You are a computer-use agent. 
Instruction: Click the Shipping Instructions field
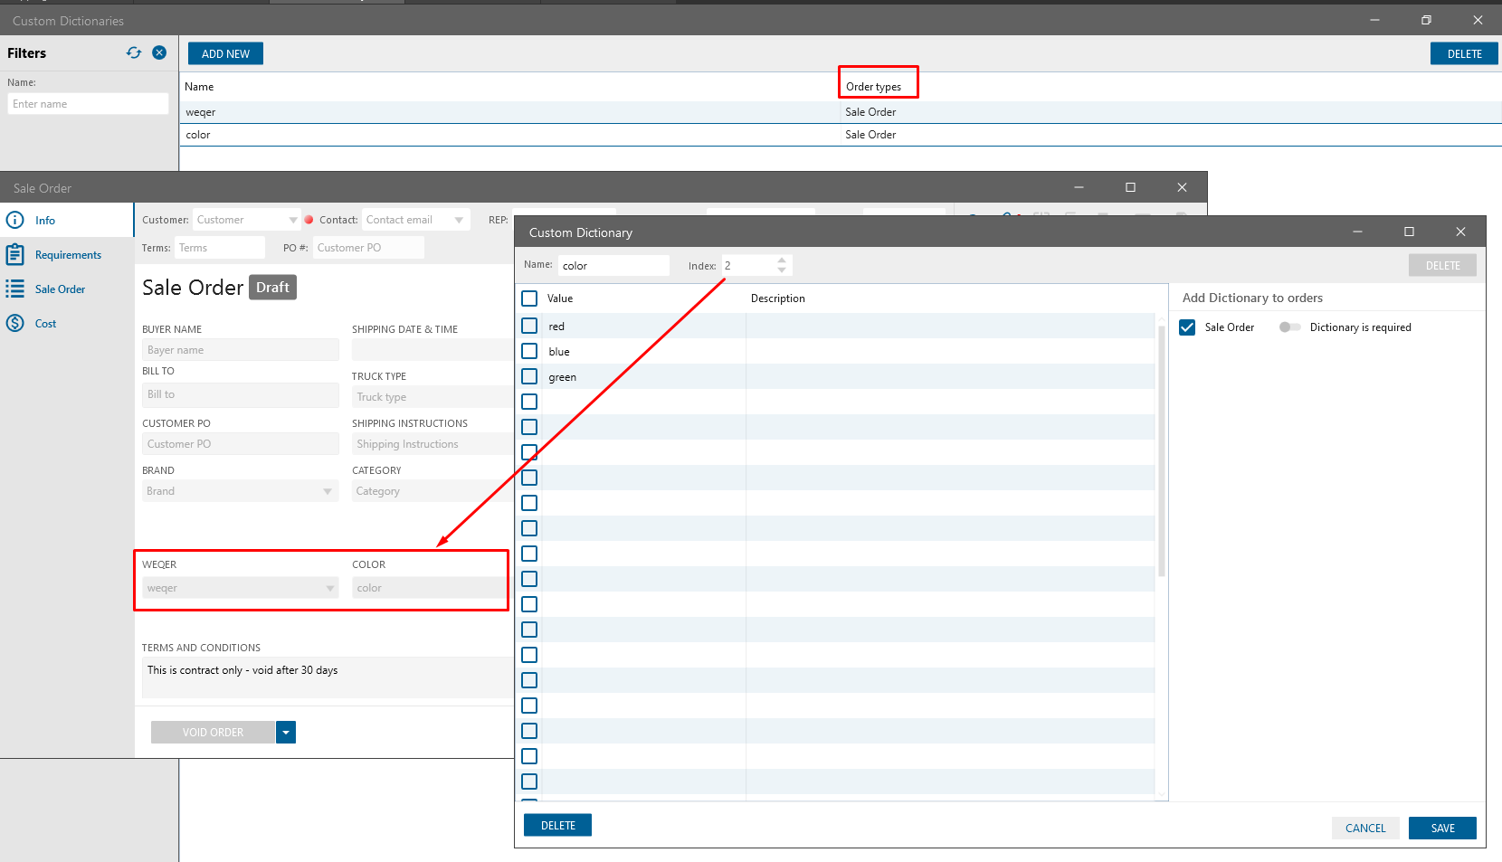click(x=432, y=444)
